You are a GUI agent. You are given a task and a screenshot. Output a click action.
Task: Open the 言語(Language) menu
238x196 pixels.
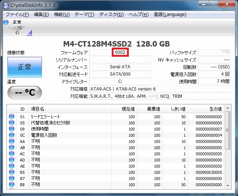click(x=170, y=15)
